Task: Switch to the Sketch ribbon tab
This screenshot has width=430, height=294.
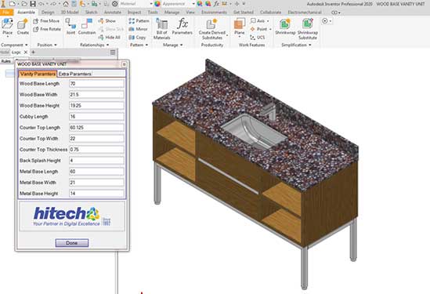Action: pos(91,13)
